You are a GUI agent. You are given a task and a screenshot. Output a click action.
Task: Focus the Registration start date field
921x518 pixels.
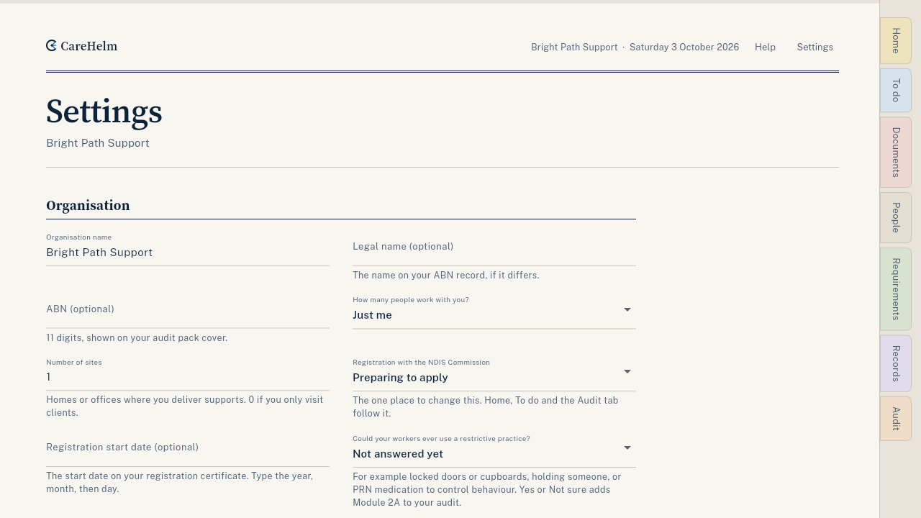tap(188, 450)
